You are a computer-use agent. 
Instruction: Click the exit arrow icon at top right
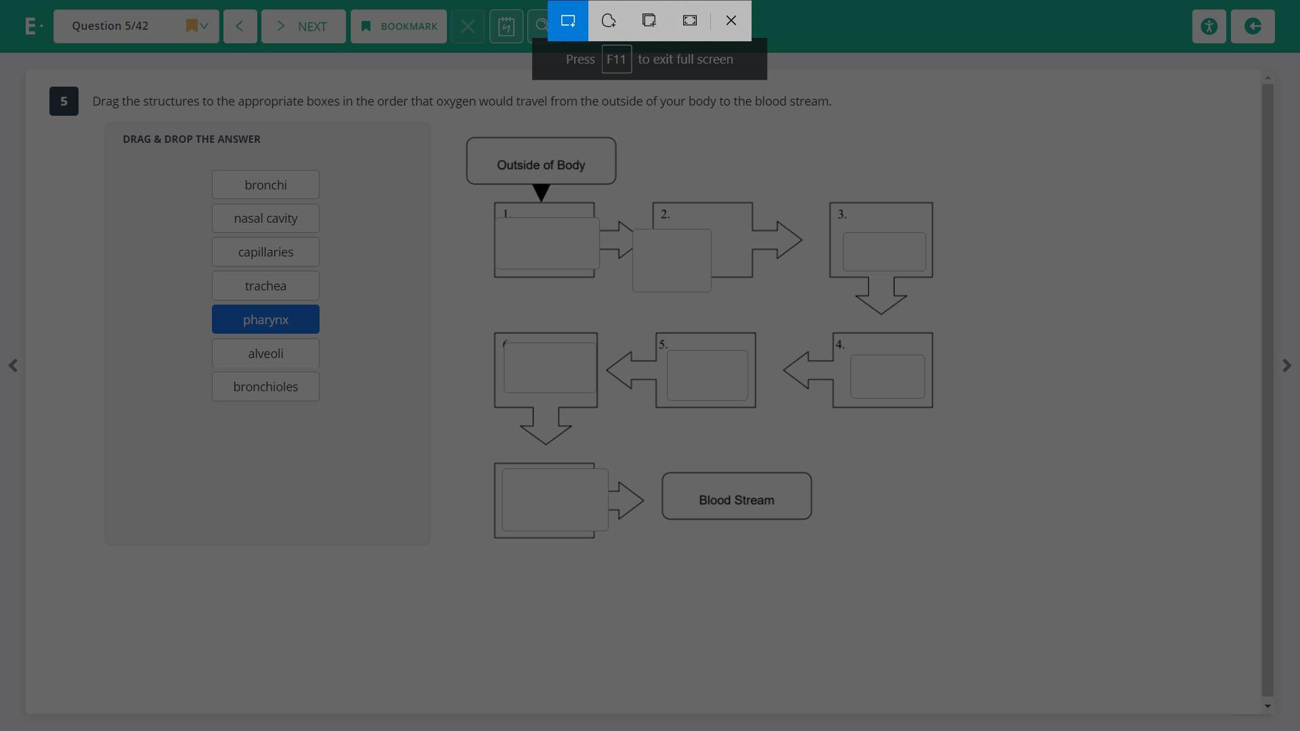(x=1253, y=26)
